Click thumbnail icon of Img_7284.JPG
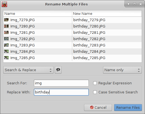The height and width of the screenshot is (114, 145). pyautogui.click(x=6, y=51)
